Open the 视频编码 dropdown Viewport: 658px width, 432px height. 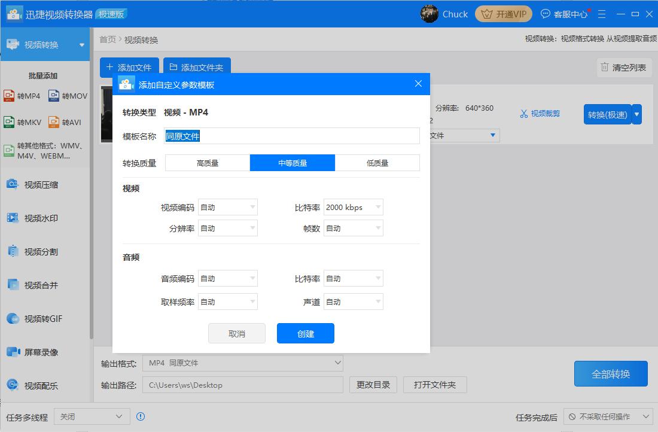point(227,207)
